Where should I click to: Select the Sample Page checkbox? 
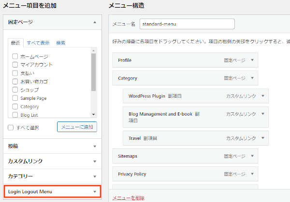15,98
